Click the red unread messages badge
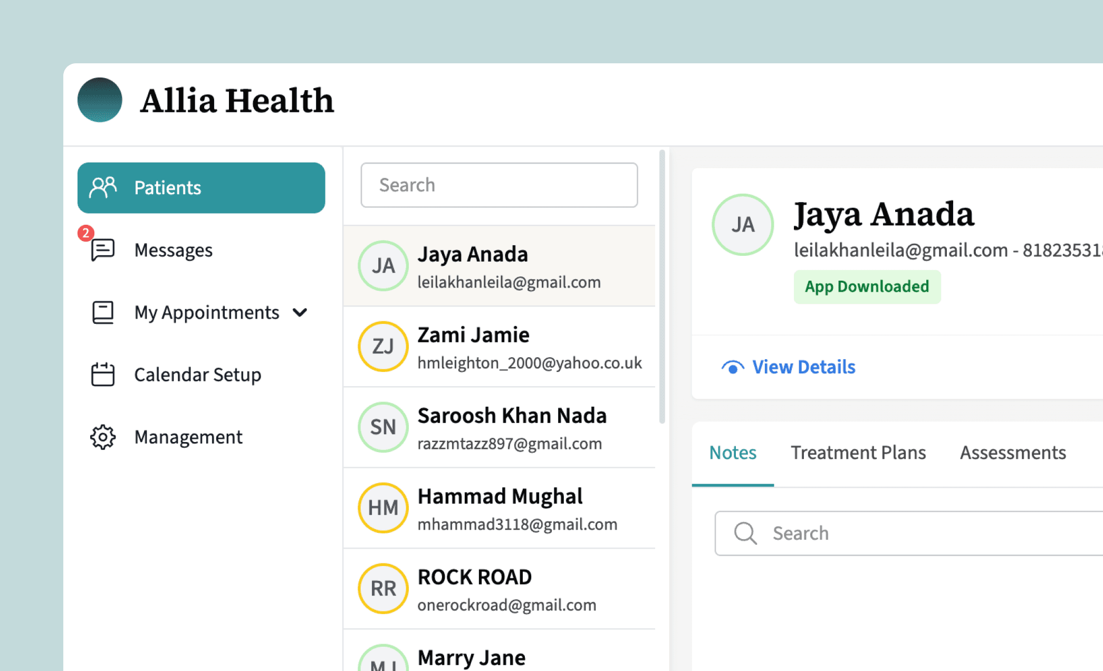Screen dimensions: 1103x671 (x=85, y=233)
